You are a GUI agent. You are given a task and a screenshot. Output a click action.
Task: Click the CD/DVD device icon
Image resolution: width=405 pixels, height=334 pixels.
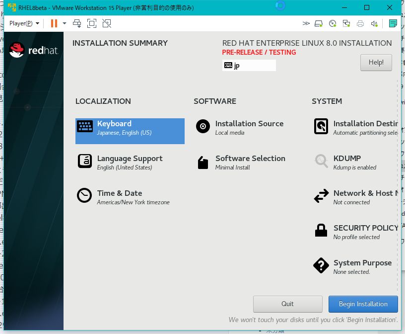[333, 23]
